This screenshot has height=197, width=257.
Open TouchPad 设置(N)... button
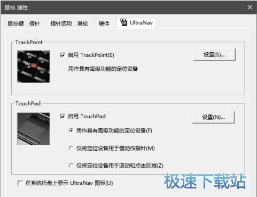213,117
